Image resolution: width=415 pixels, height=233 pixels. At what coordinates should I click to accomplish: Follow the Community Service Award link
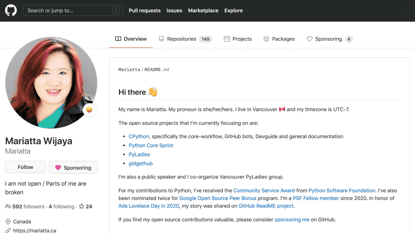click(264, 191)
